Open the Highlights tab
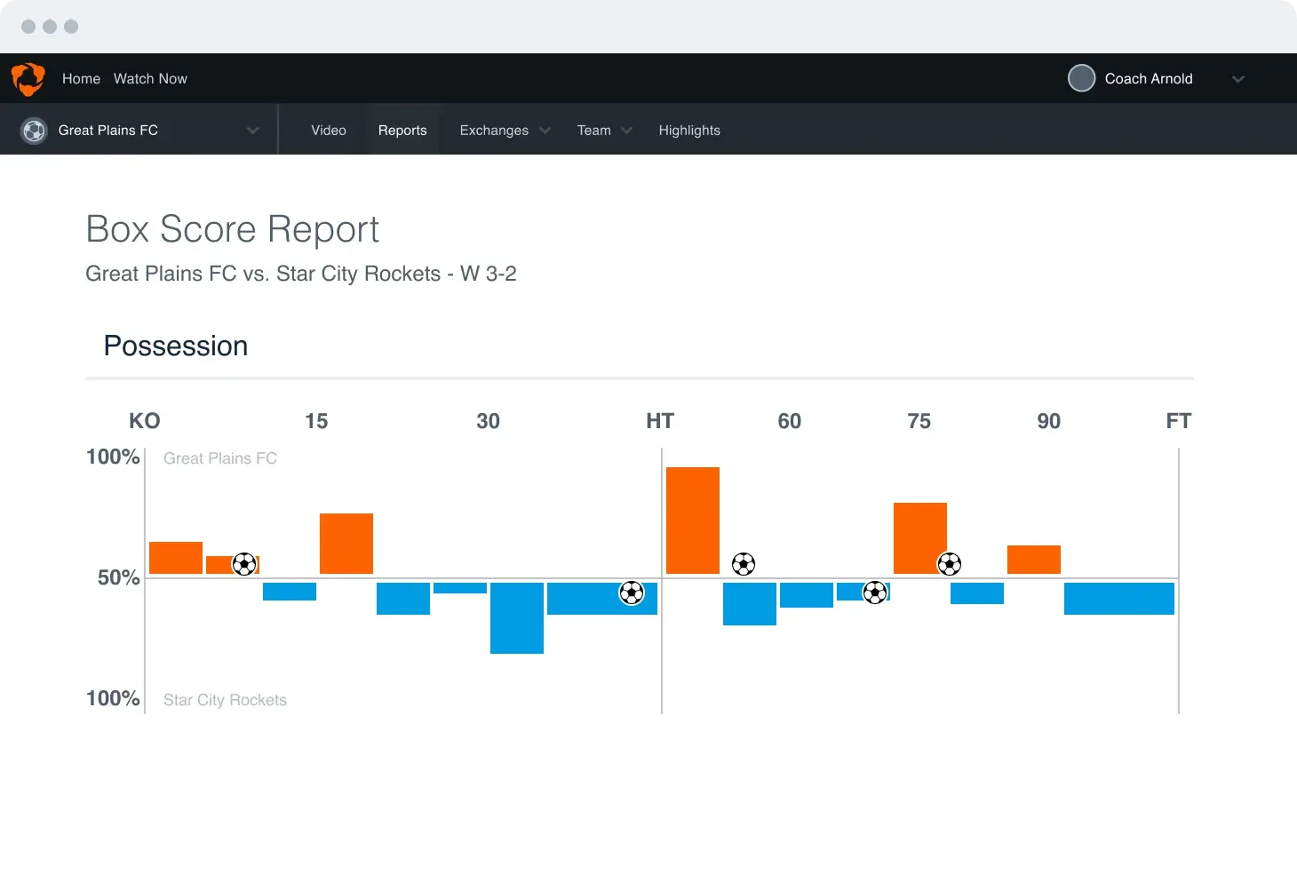1297x883 pixels. [x=689, y=131]
